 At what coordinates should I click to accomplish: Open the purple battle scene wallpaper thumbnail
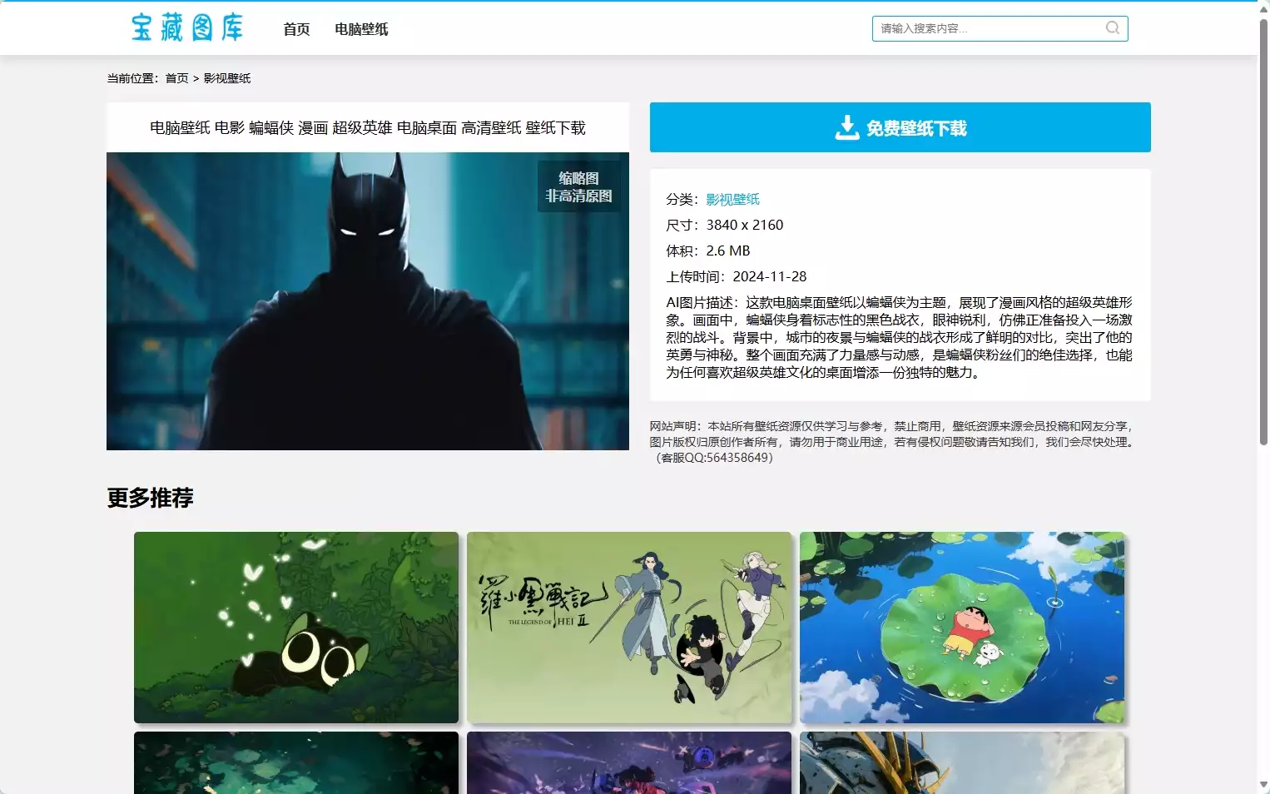[629, 762]
